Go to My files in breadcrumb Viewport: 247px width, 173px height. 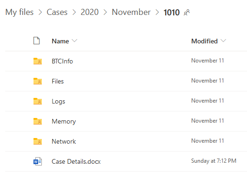20,12
